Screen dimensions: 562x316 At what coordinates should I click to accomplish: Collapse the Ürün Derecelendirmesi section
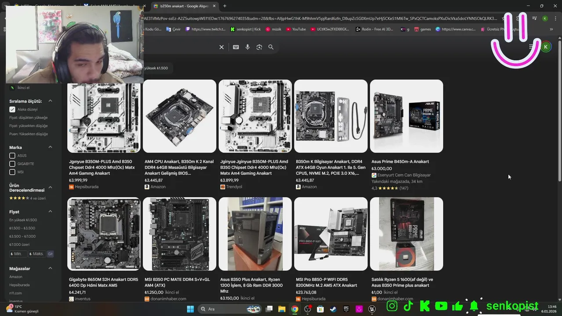tap(50, 187)
